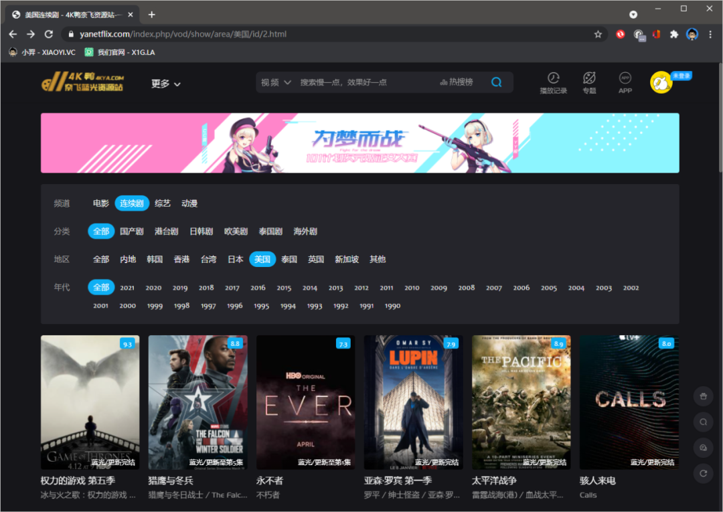Click the 骇人来电 title link

[x=598, y=481]
